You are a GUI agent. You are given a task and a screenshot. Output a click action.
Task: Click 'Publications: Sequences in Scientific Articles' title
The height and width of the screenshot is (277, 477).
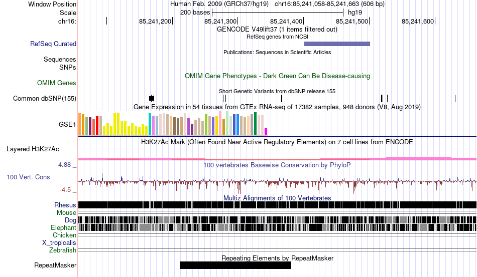pyautogui.click(x=277, y=52)
